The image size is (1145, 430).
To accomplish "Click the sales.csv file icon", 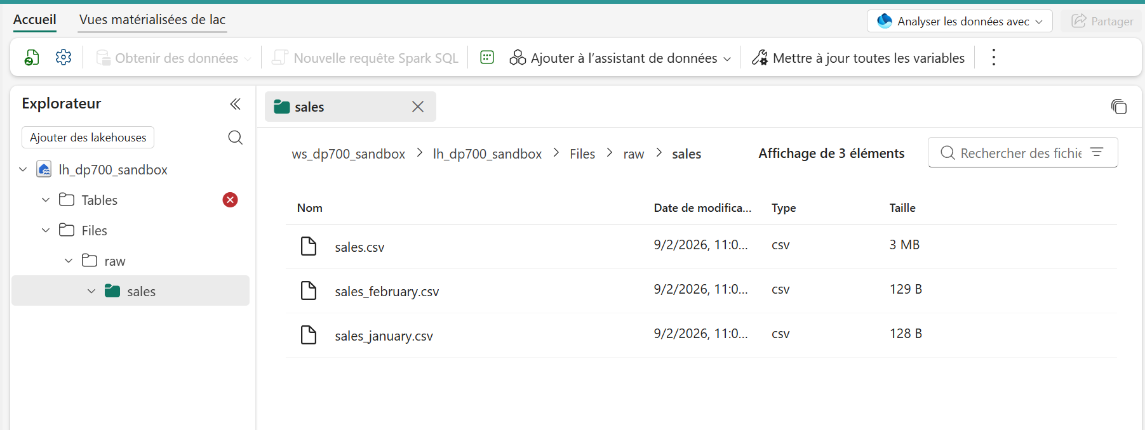I will [309, 246].
